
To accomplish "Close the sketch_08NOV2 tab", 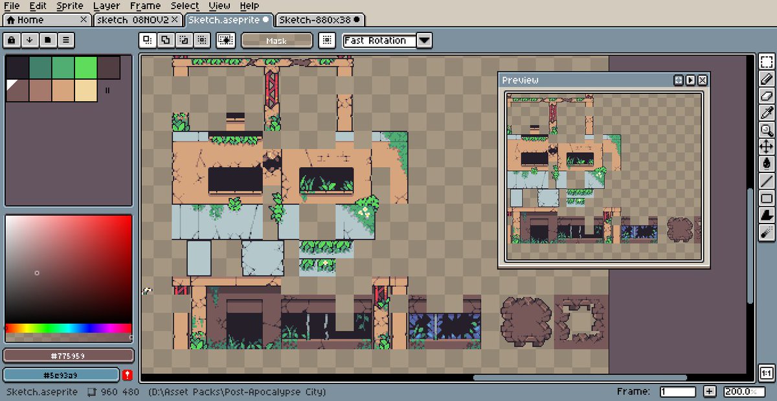I will click(175, 20).
